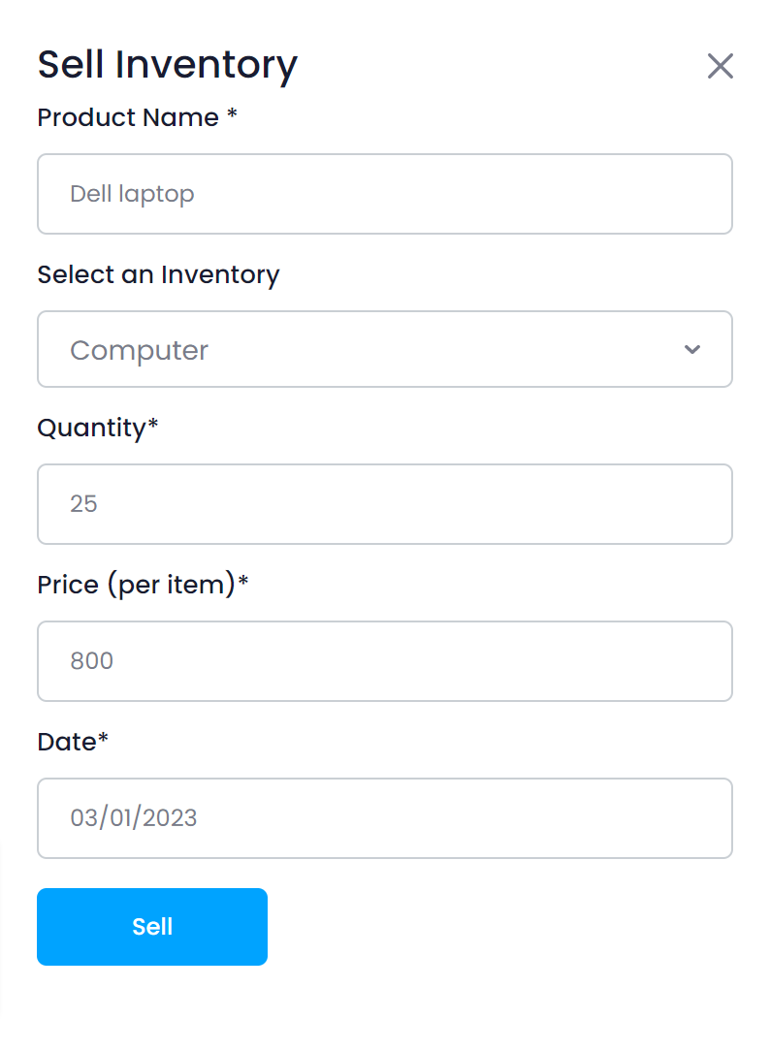
Task: Click the Product Name label
Action: [128, 117]
